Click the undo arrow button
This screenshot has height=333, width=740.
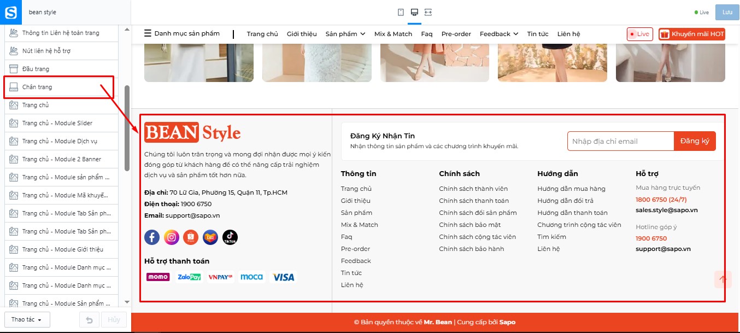(x=90, y=319)
